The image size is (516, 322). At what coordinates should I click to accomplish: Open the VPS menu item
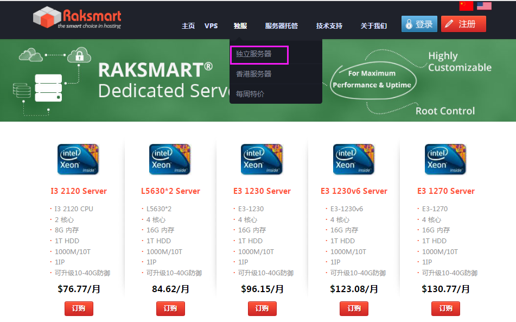[x=211, y=26]
